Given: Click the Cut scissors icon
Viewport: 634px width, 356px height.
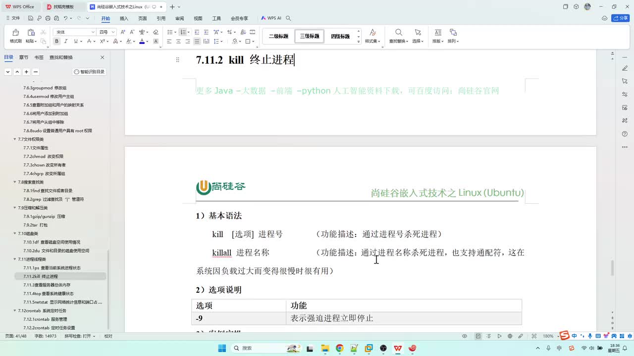Looking at the screenshot, I should (43, 32).
